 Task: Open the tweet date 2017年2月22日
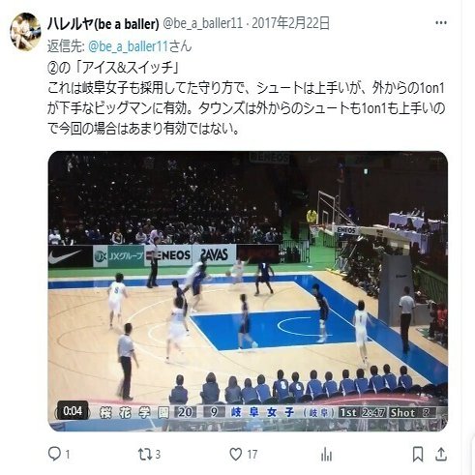(290, 23)
